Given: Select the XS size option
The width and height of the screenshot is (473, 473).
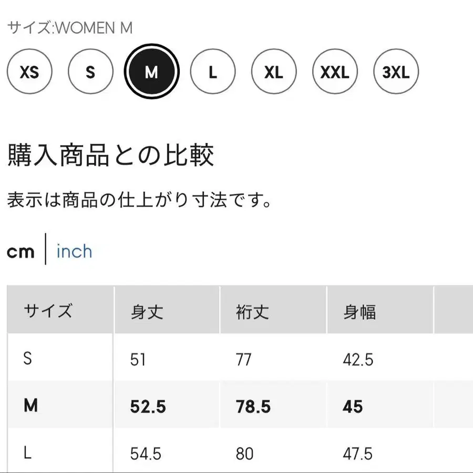Looking at the screenshot, I should point(29,72).
